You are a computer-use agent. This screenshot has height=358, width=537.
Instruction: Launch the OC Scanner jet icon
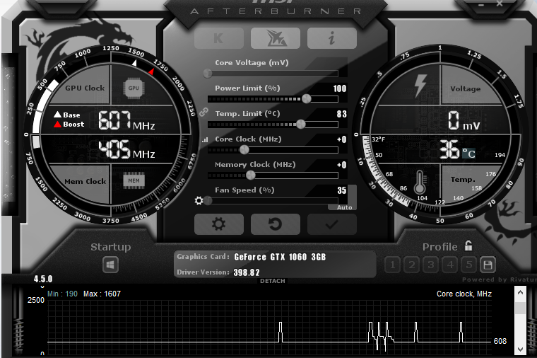point(276,38)
